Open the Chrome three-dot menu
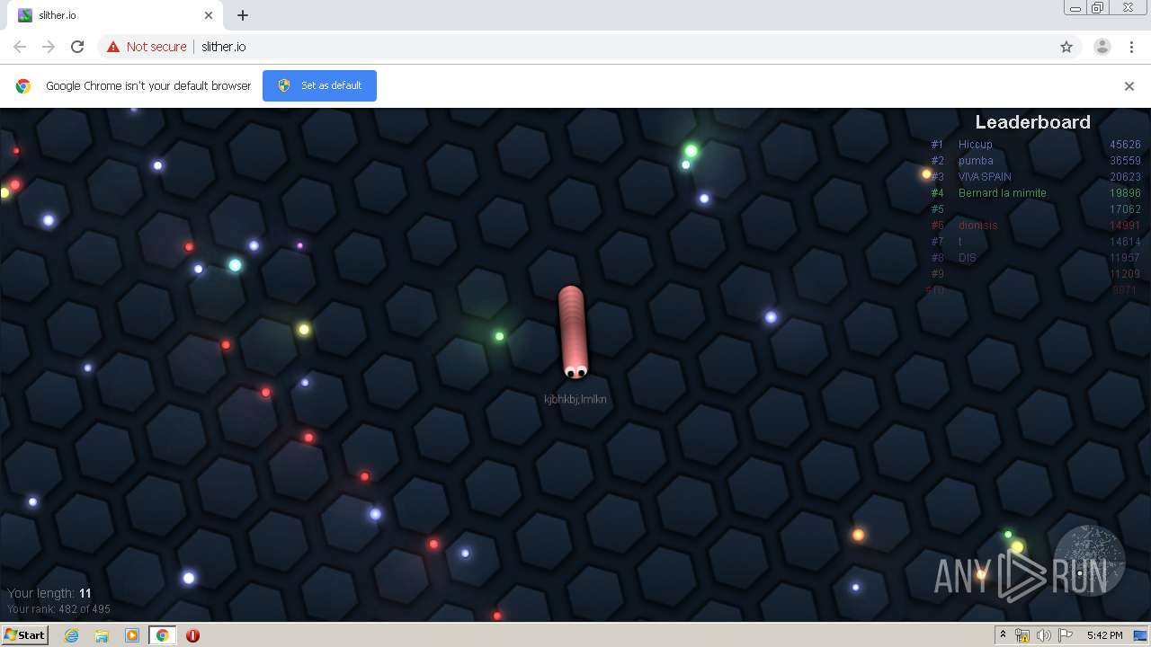This screenshot has height=647, width=1151. [x=1131, y=47]
